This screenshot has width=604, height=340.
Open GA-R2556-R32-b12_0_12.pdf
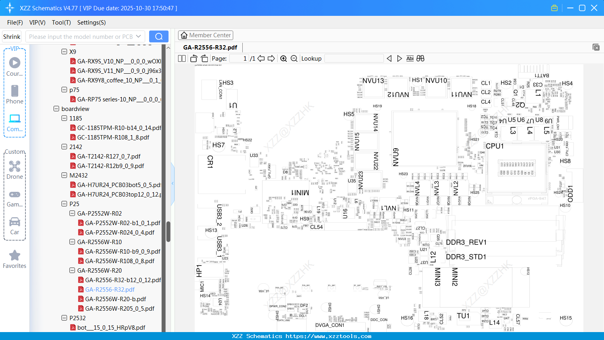[120, 280]
